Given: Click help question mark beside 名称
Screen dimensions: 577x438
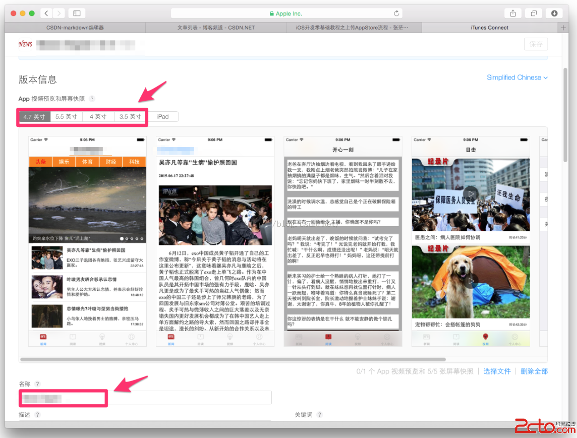Looking at the screenshot, I should pyautogui.click(x=38, y=384).
